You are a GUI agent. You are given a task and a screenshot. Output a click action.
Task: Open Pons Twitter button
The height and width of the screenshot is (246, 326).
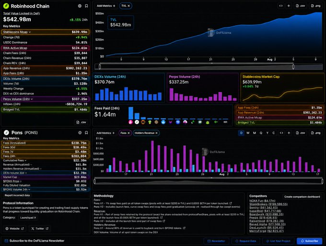39,229
